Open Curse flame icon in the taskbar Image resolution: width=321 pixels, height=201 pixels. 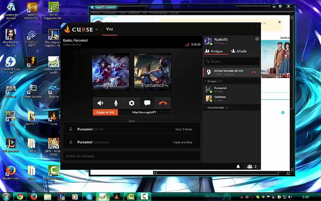[x=117, y=197]
